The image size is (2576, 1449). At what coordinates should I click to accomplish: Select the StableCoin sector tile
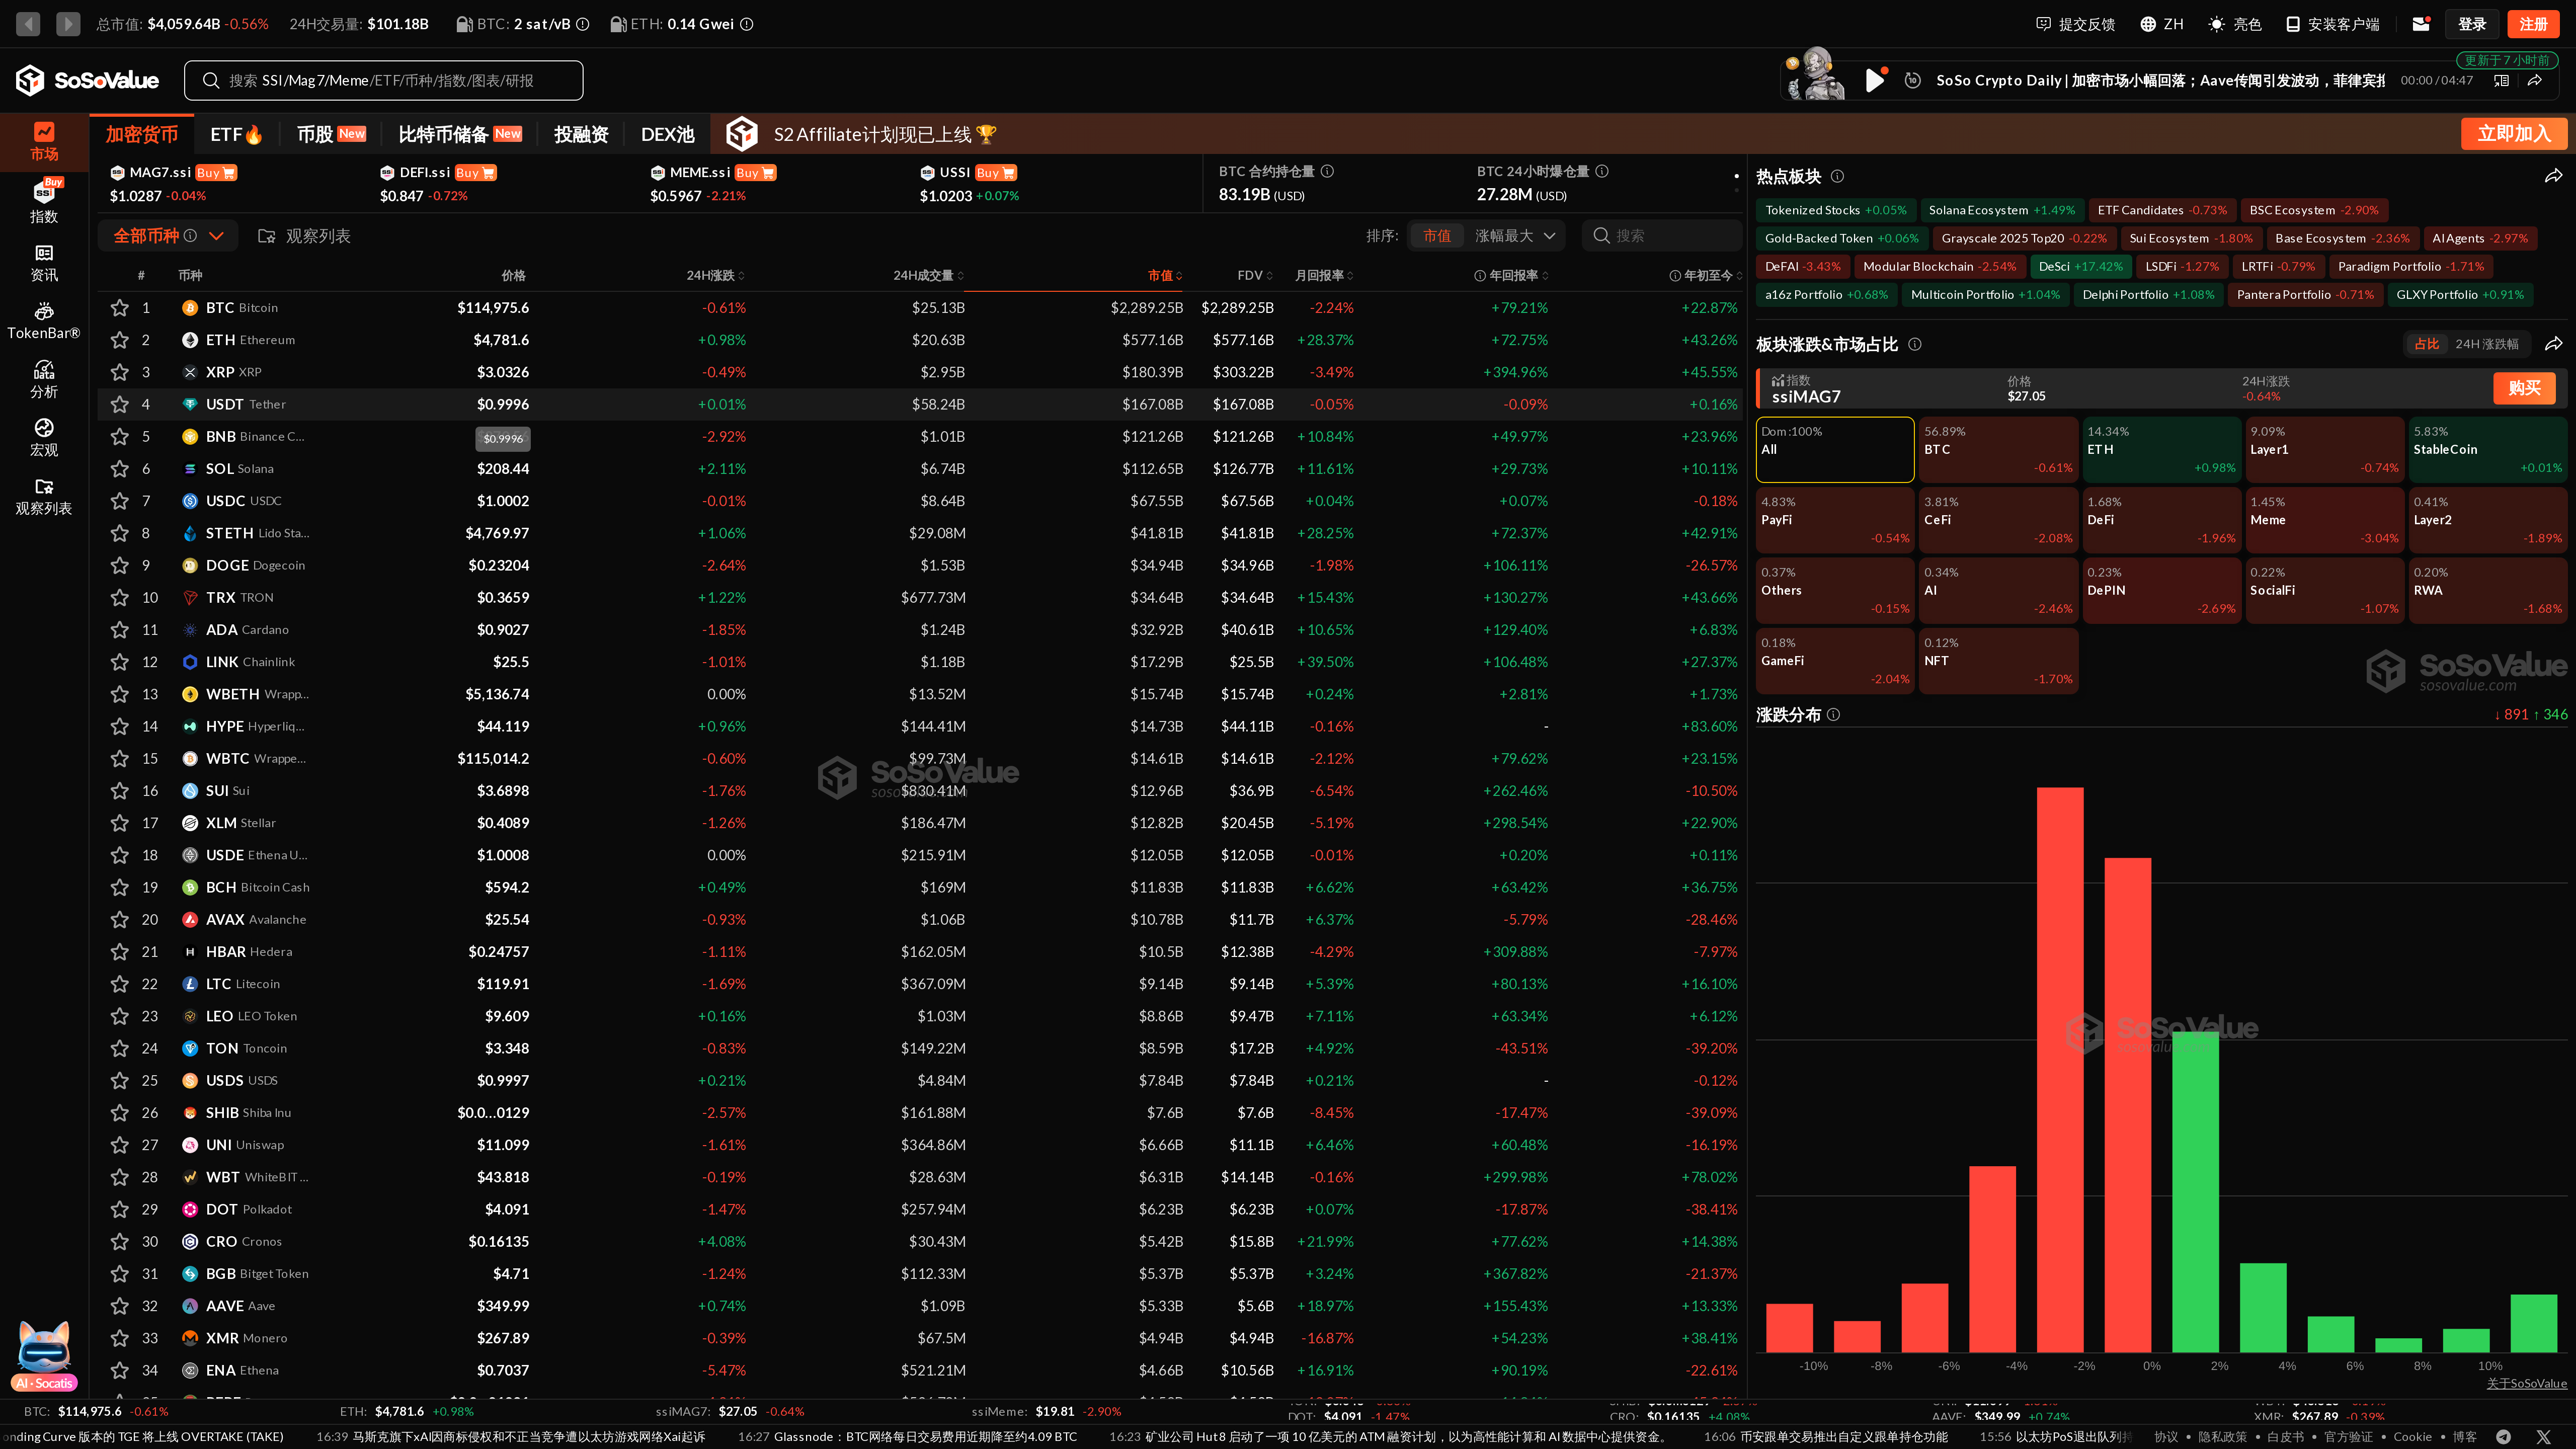pos(2488,449)
